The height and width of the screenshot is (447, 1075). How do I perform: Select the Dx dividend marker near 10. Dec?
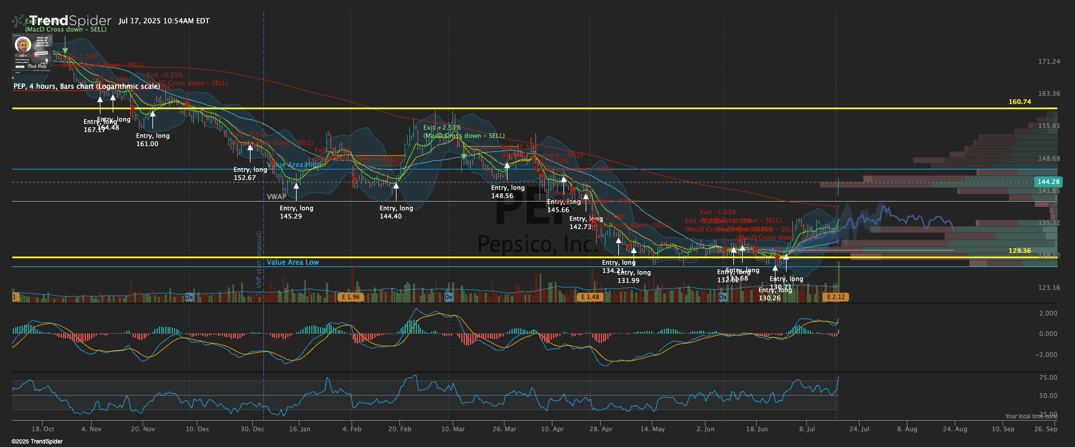(x=189, y=297)
